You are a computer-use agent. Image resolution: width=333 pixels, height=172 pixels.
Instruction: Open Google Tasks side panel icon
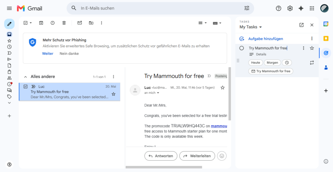point(326,53)
